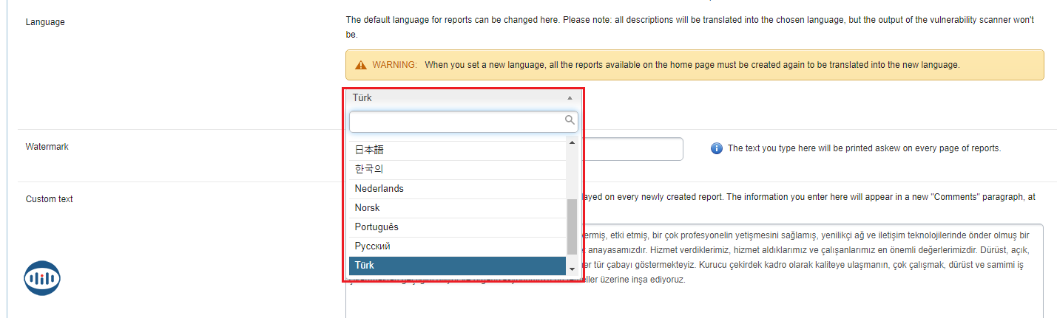Click the language list scrollbar up arrow

coord(572,142)
